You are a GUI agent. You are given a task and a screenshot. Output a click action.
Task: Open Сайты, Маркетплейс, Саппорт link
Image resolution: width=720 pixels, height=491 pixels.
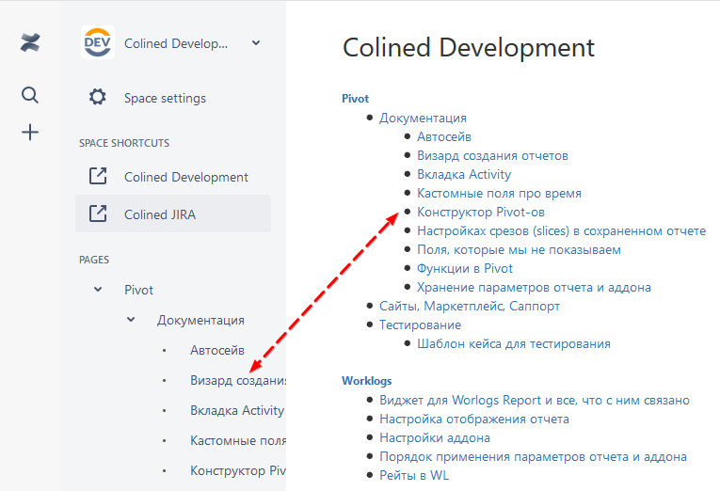[x=470, y=306]
